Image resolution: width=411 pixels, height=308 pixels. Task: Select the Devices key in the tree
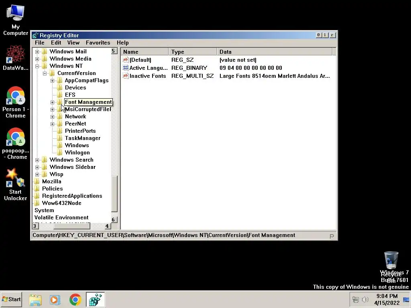point(75,87)
